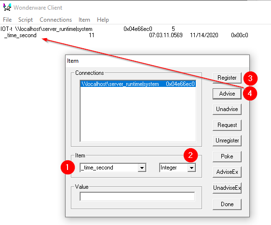
Task: Click the empty Value input field
Action: click(x=137, y=197)
